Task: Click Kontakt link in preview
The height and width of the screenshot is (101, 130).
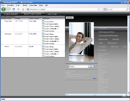Action: [116, 39]
